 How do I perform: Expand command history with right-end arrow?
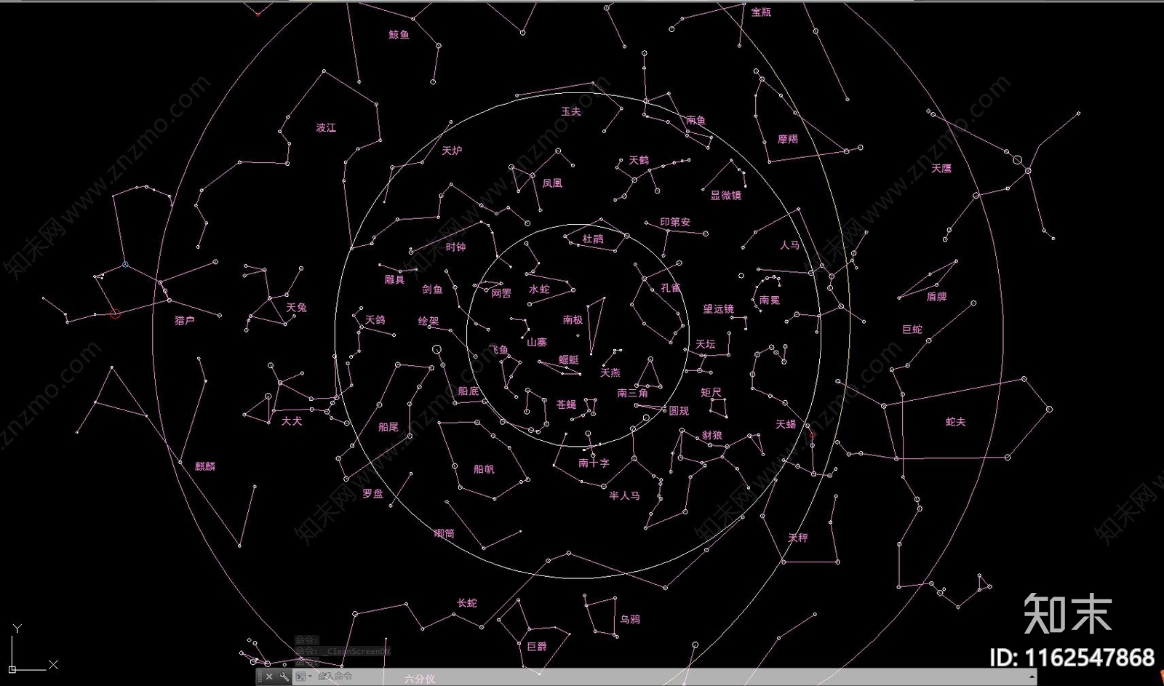tap(1032, 677)
